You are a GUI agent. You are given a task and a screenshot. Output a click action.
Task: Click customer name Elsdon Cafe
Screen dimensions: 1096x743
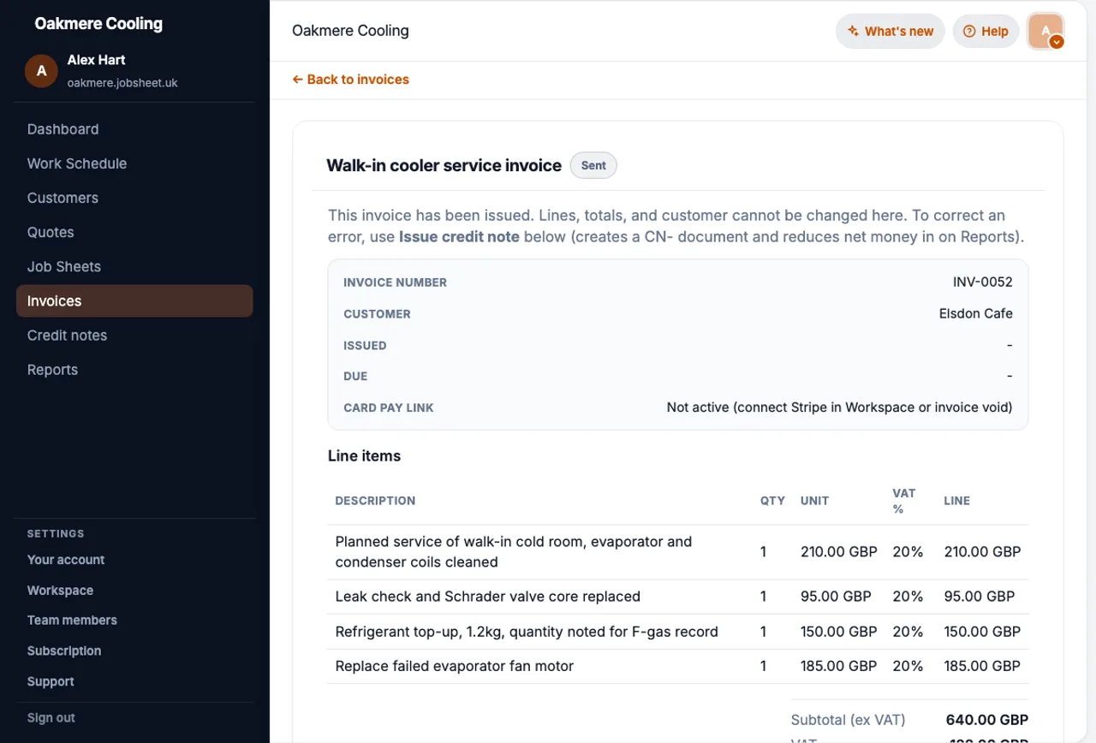pyautogui.click(x=976, y=314)
